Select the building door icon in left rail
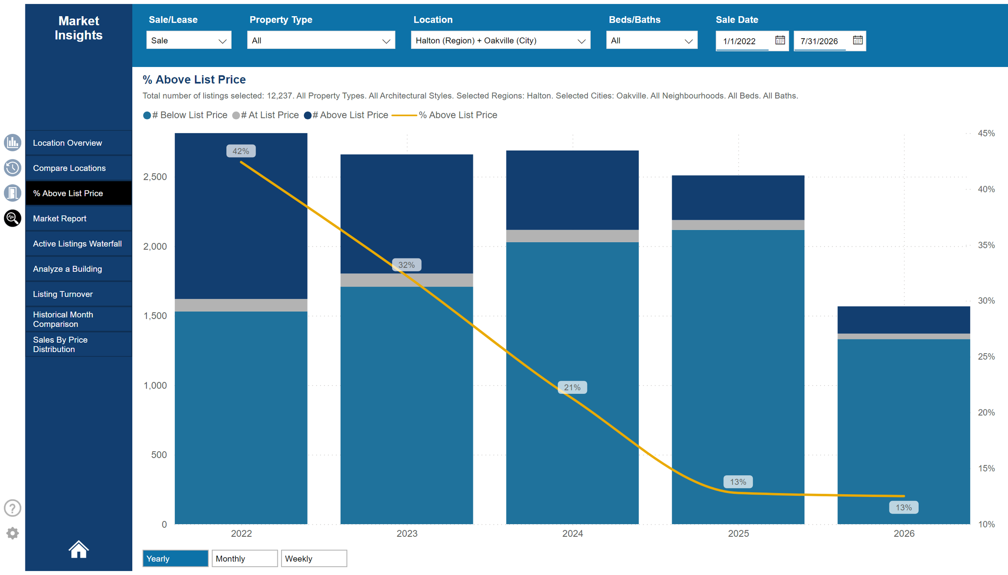The image size is (1008, 575). coord(12,193)
